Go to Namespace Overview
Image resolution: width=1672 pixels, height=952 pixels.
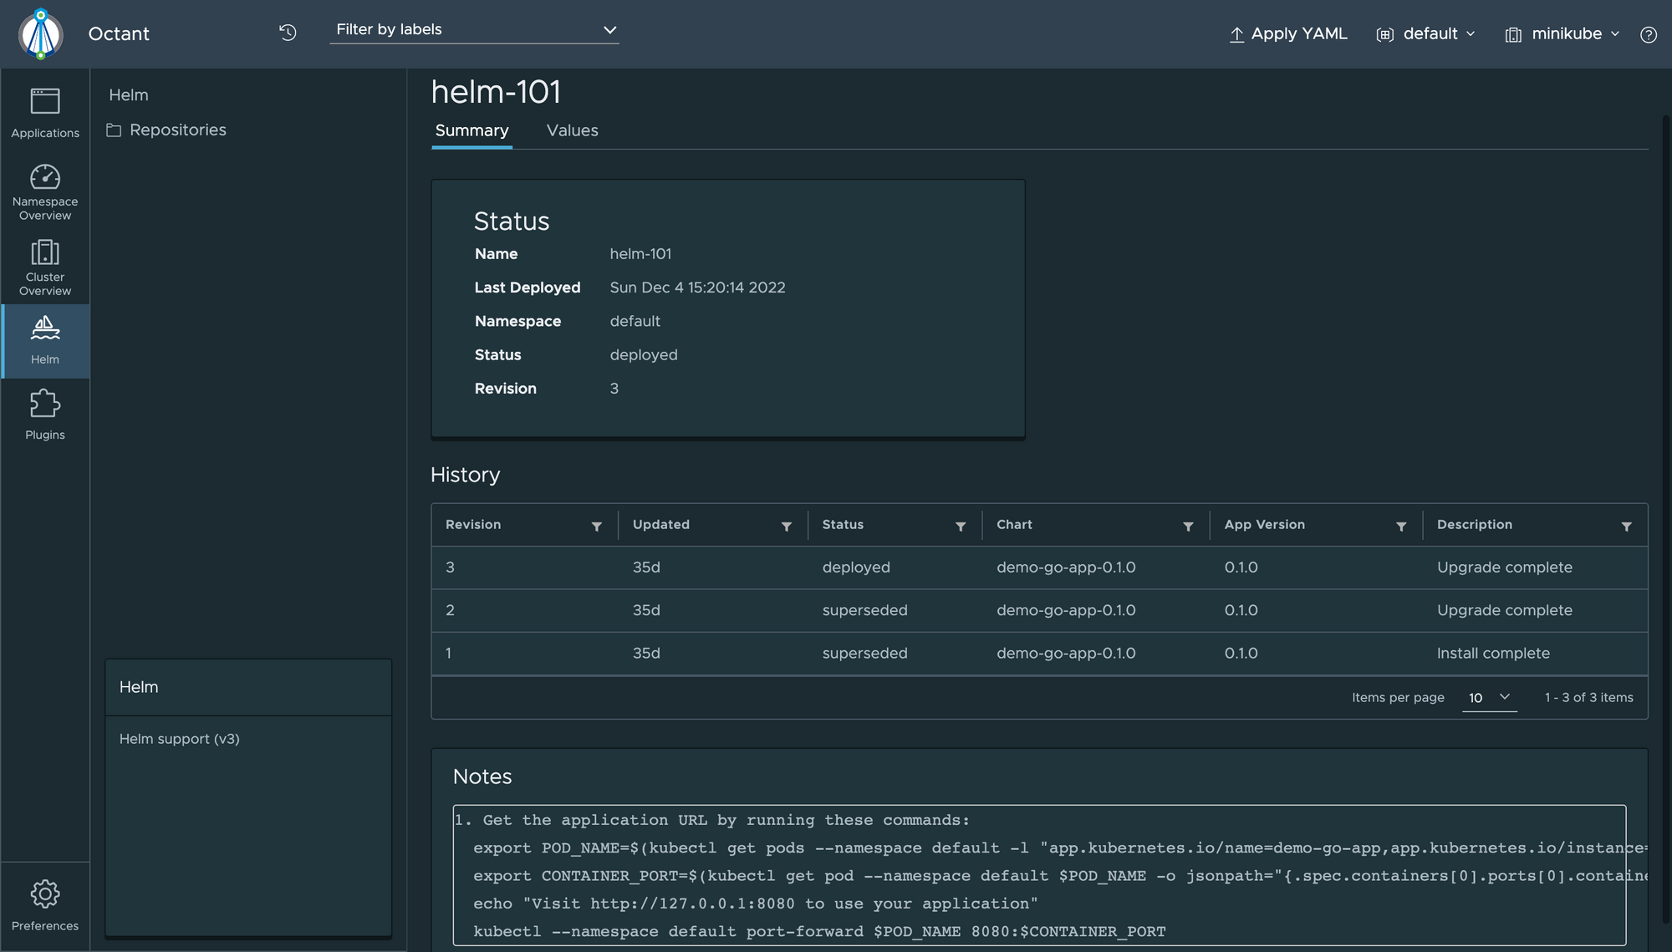[x=45, y=192]
